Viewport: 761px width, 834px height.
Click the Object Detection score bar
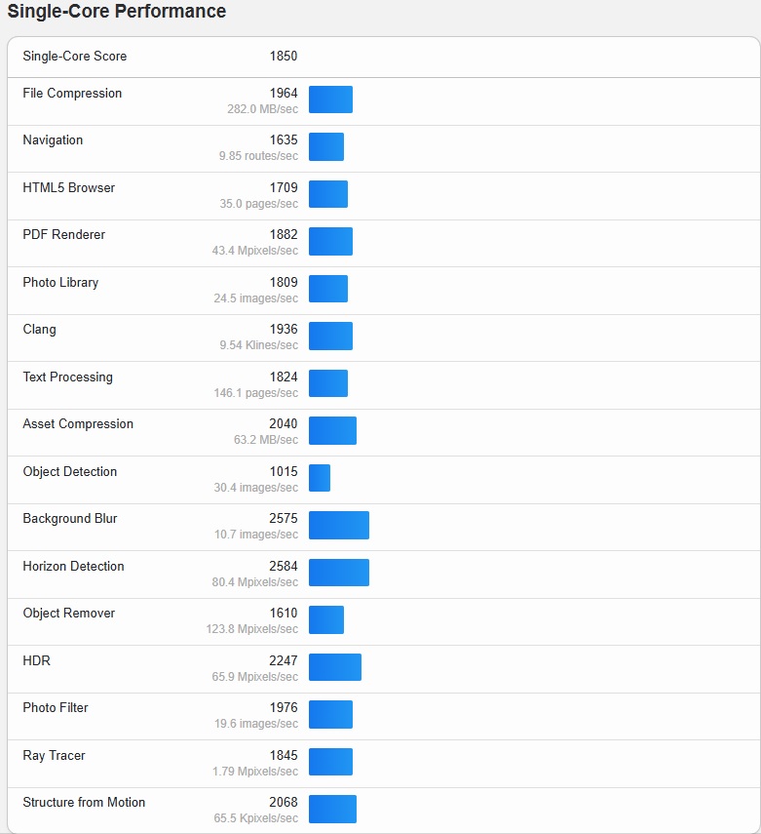[320, 478]
